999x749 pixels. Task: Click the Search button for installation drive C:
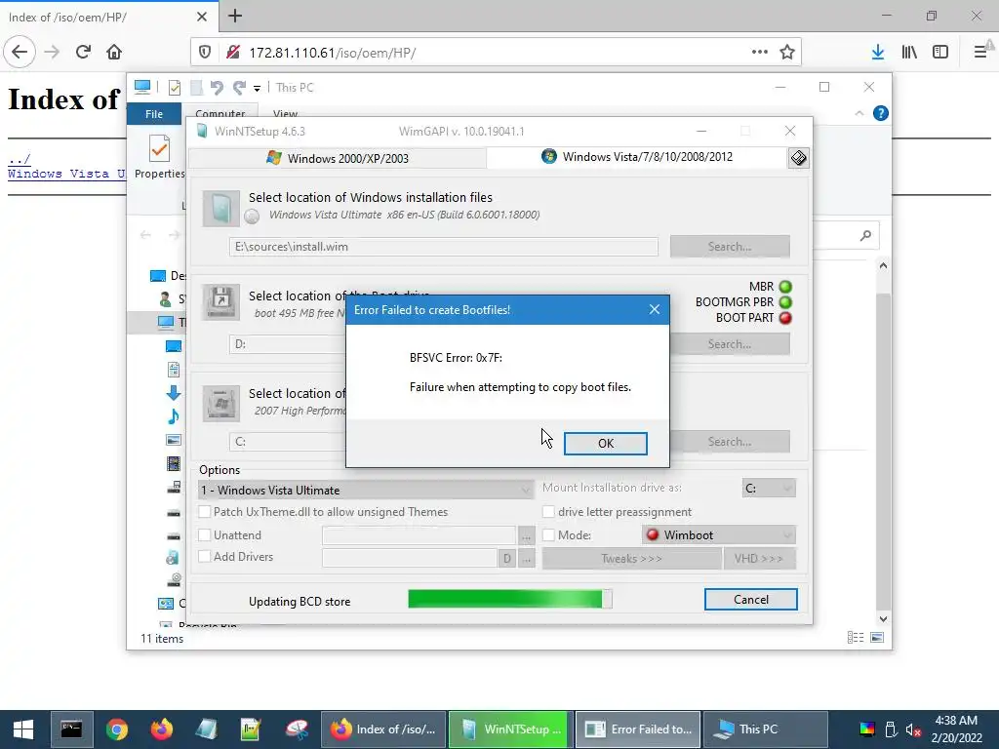pos(730,442)
